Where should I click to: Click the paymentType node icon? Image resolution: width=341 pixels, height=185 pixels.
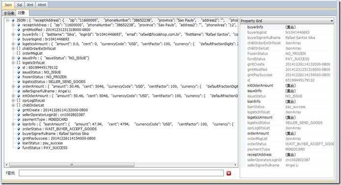coord(19,119)
